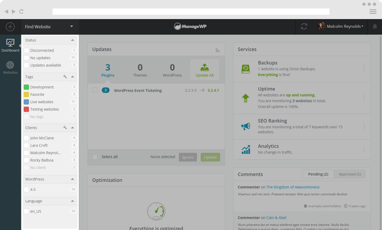Click the globe icon beside example.com/collabo
This screenshot has height=230, width=382.
305,206
